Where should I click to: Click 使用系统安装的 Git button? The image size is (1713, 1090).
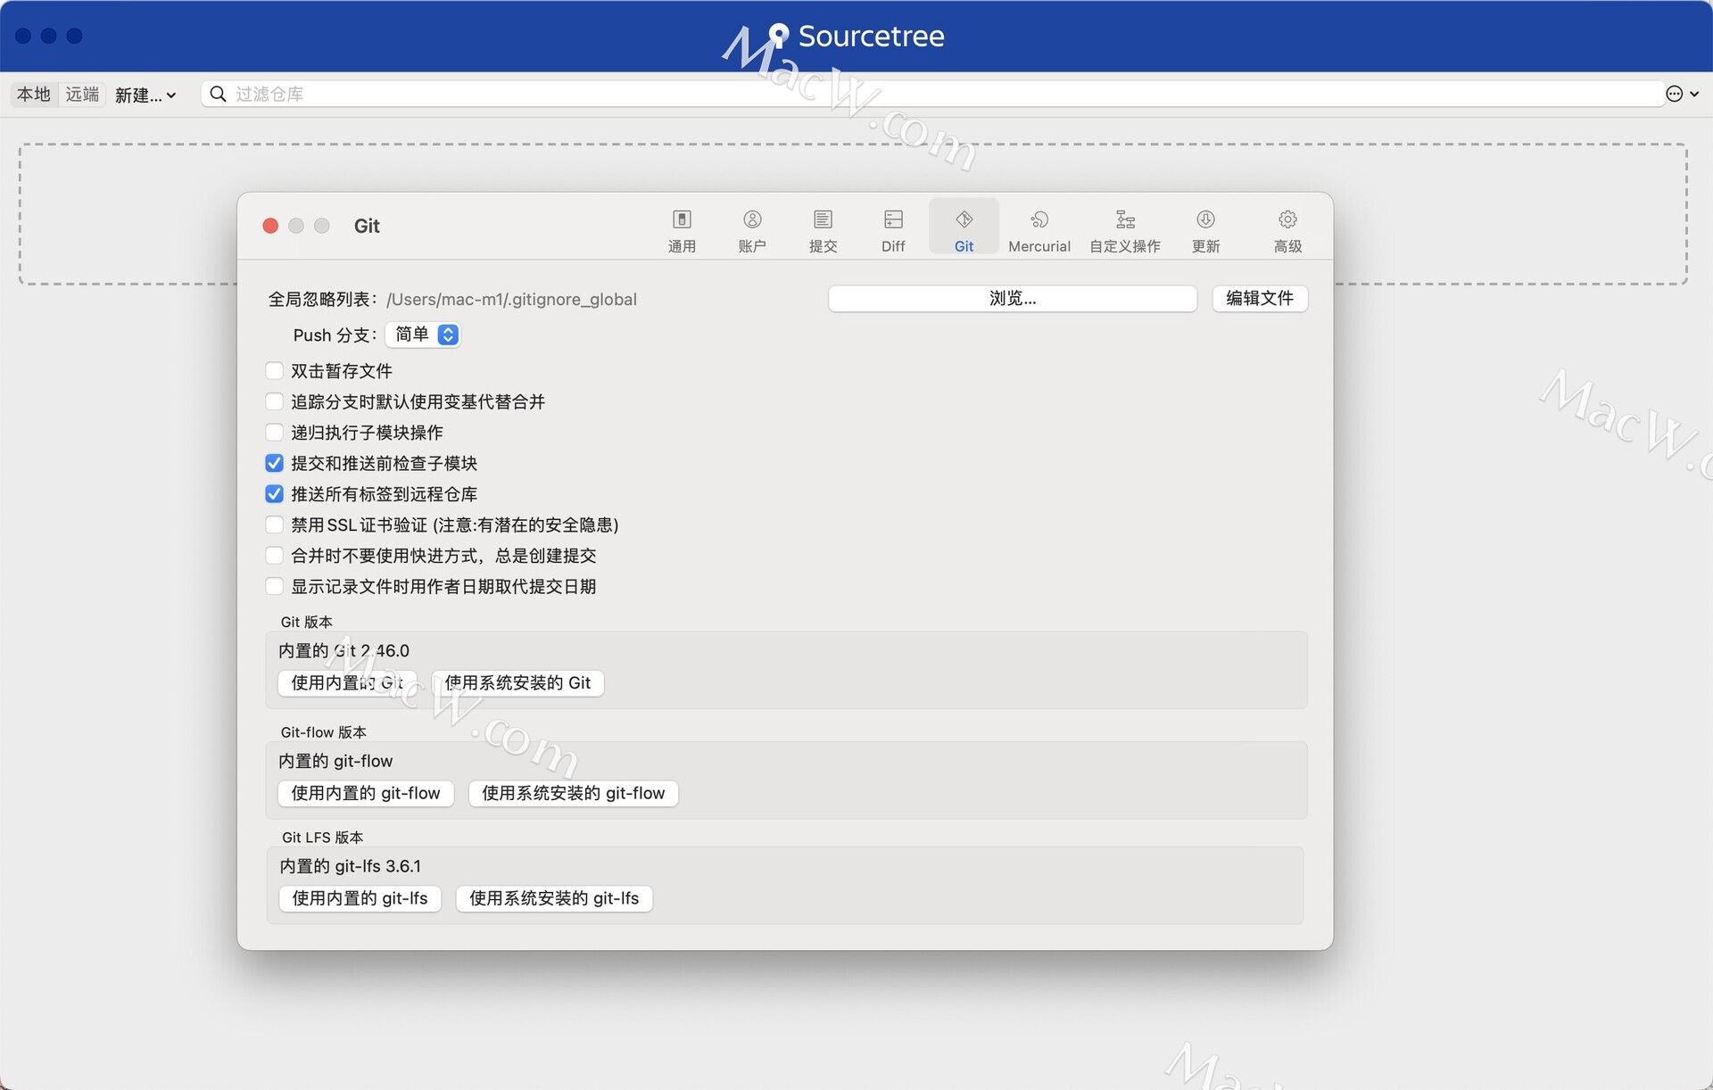pyautogui.click(x=517, y=682)
